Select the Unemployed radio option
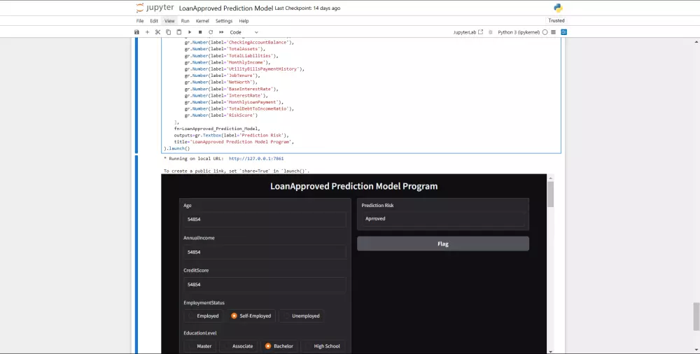The height and width of the screenshot is (354, 700). coord(301,316)
